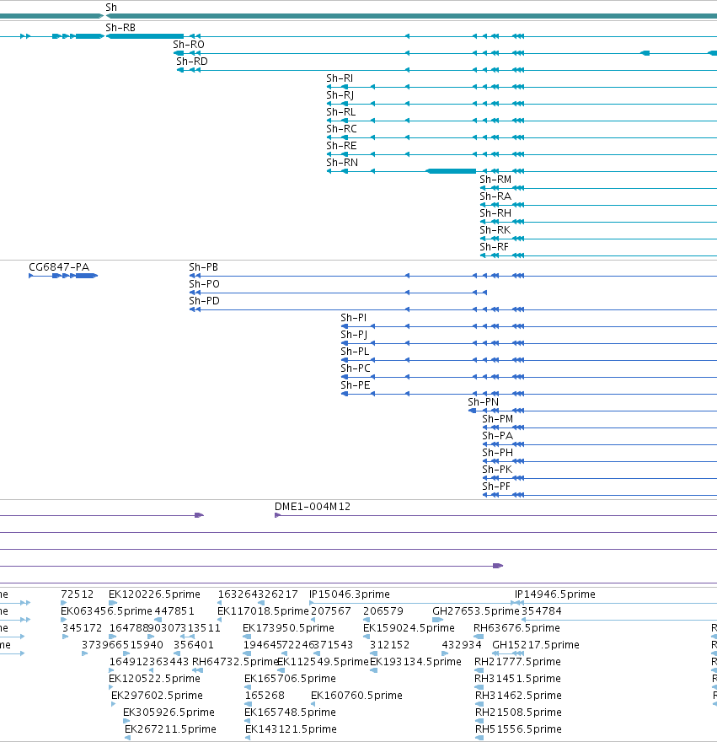Viewport: 717px width, 742px height.
Task: Select EST IP14946.5prime
Action: click(554, 594)
